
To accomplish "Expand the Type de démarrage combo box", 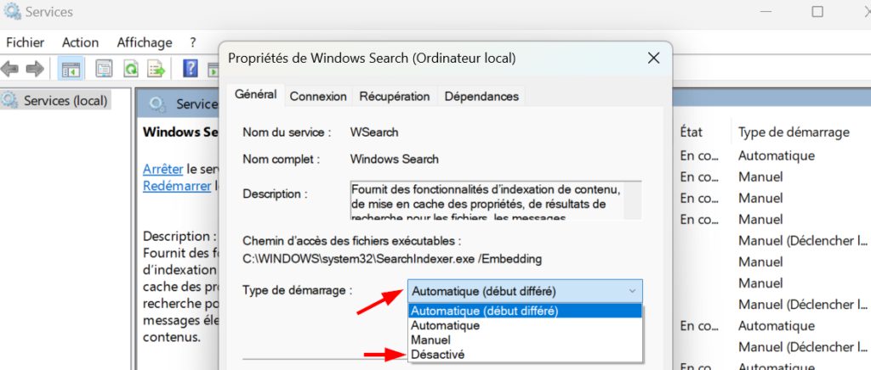I will point(525,291).
